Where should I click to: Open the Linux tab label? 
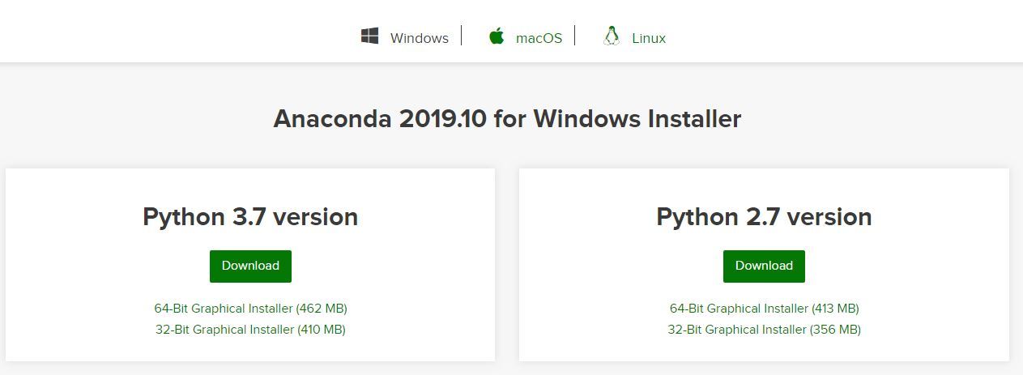649,38
